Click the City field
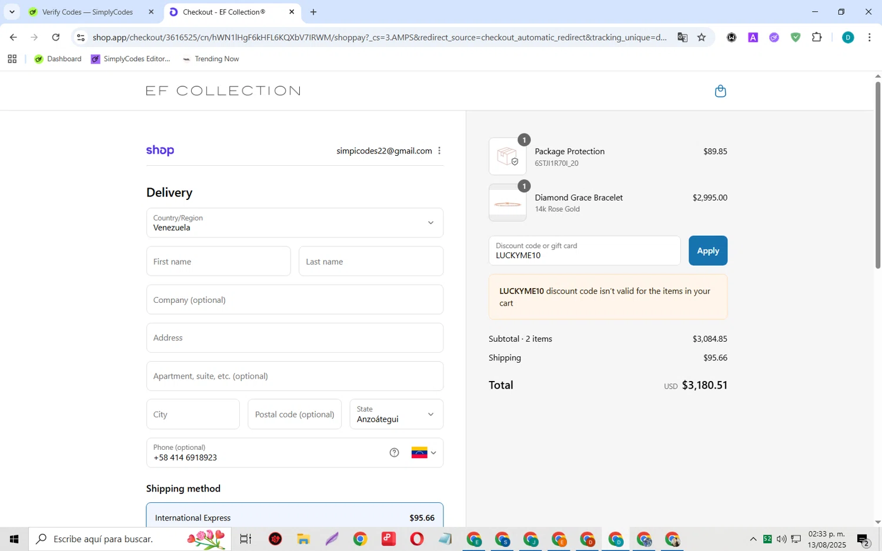Viewport: 882px width, 551px height. coord(193,415)
